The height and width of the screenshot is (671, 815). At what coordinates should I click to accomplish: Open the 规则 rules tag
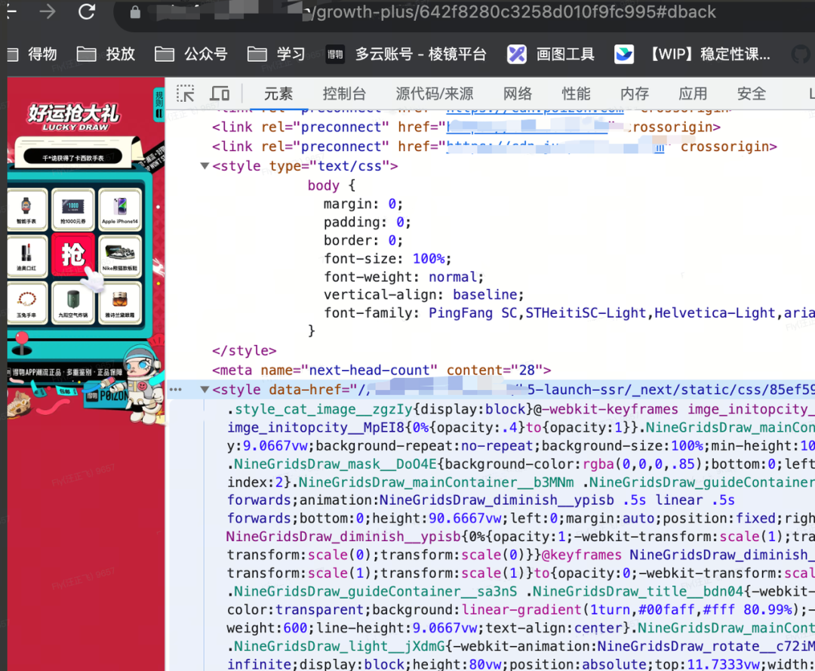click(x=158, y=105)
